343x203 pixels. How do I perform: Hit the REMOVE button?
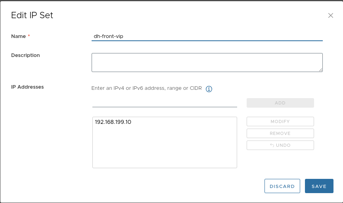coord(280,133)
